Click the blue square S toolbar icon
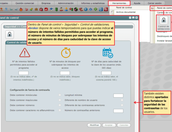 101,9
